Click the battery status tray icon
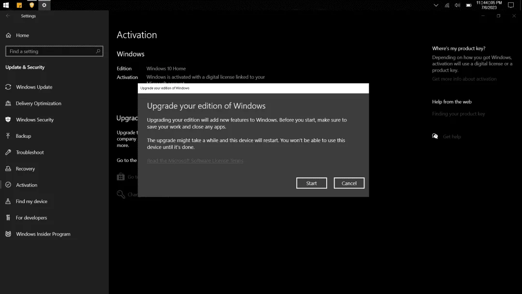The height and width of the screenshot is (294, 522). click(469, 5)
